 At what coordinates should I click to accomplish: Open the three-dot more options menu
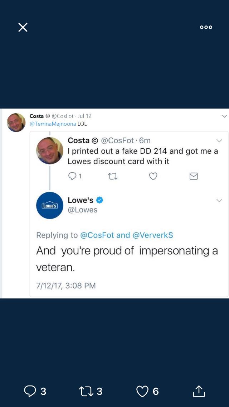pos(206,27)
